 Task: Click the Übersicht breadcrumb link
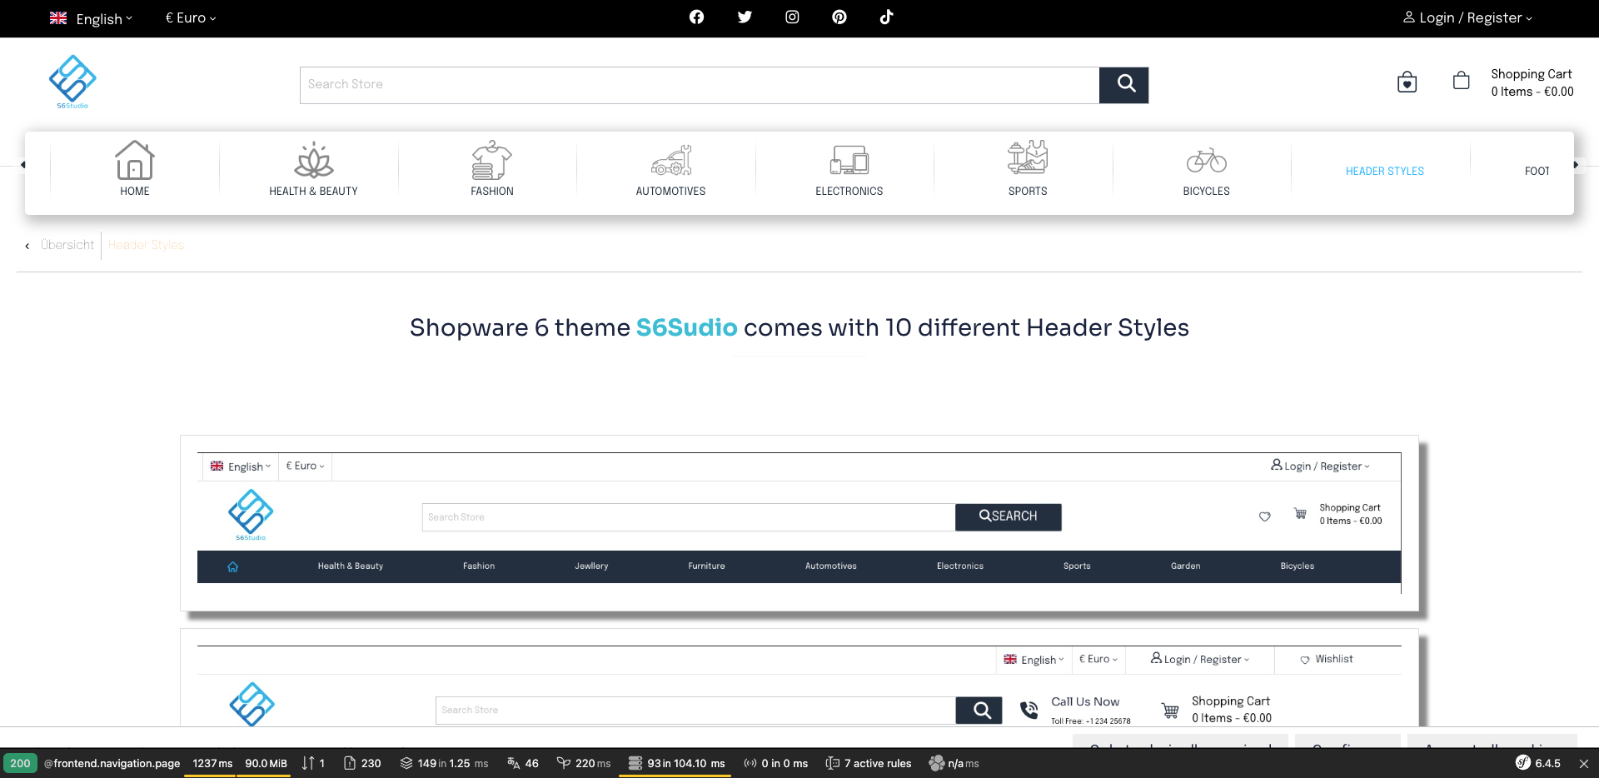pyautogui.click(x=67, y=245)
